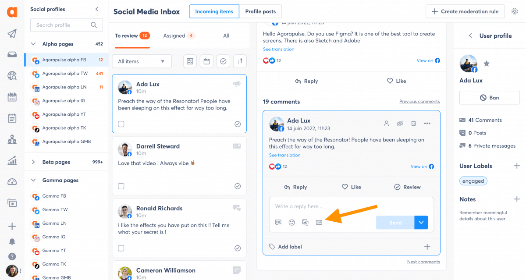Expand the Beta pages group
Image resolution: width=526 pixels, height=280 pixels.
tap(33, 162)
